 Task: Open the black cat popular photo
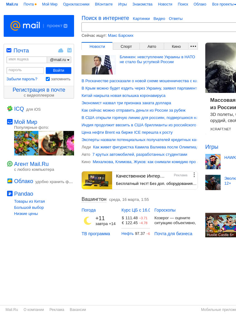coord(51,143)
